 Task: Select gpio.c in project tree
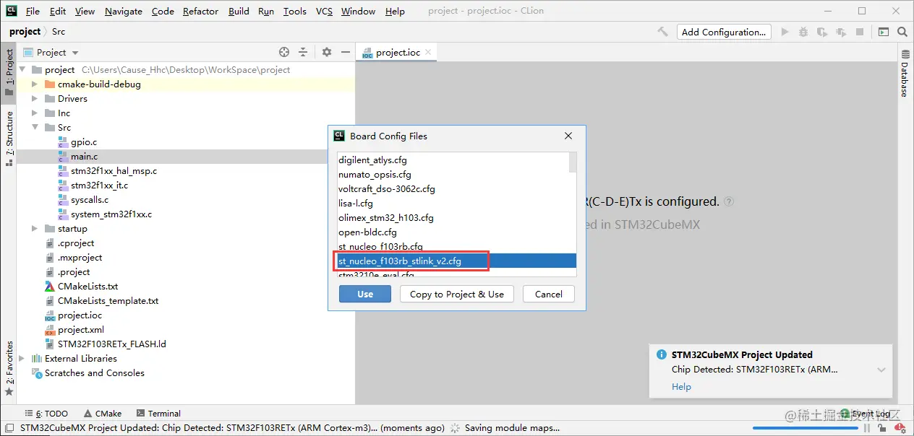click(x=84, y=142)
